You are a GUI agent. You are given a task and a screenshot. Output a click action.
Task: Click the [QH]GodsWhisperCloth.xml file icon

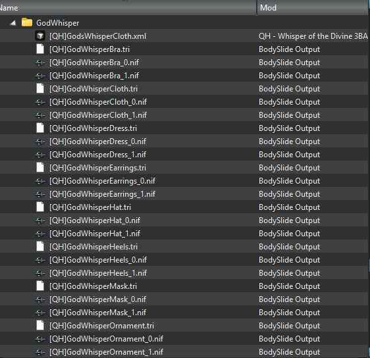coord(40,36)
